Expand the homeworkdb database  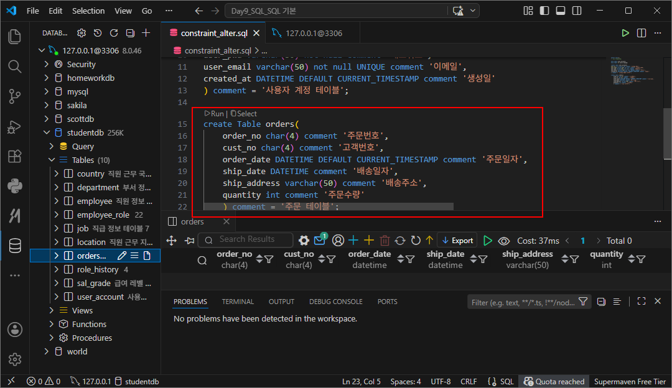[x=46, y=78]
